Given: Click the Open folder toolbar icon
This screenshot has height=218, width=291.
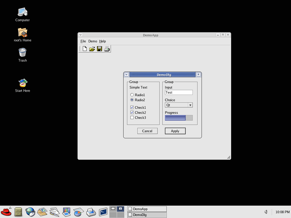Looking at the screenshot, I should [x=92, y=49].
